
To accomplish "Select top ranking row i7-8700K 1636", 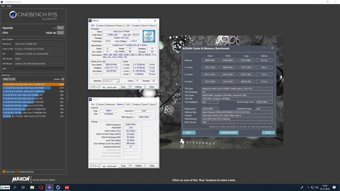I will coord(33,85).
